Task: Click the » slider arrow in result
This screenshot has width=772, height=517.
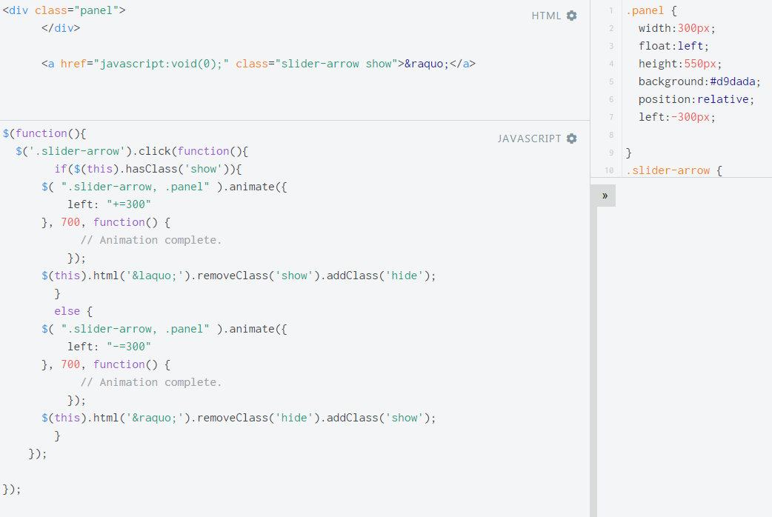Action: (605, 196)
